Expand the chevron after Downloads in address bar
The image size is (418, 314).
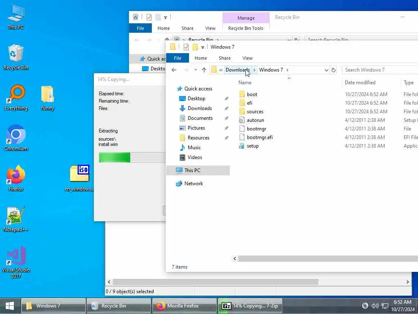coord(254,70)
